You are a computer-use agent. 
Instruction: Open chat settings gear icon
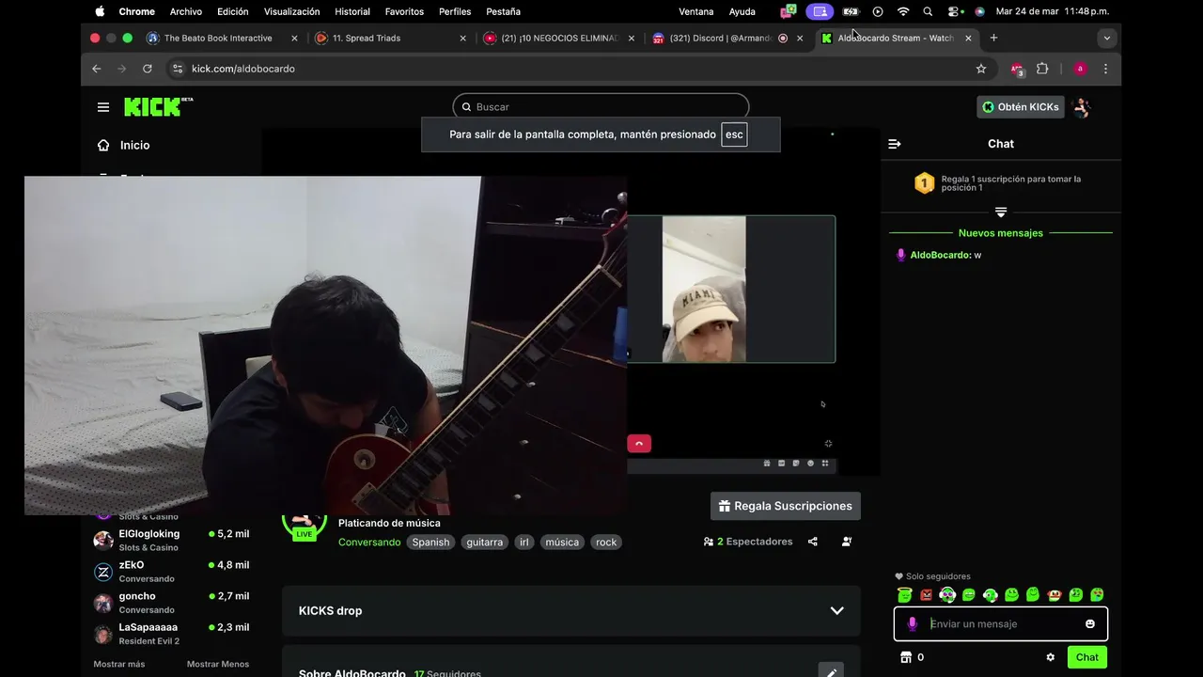pyautogui.click(x=1051, y=657)
